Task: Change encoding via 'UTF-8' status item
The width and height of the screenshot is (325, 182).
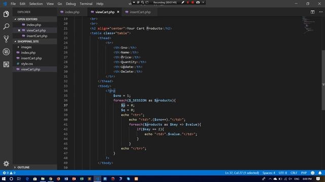Action: click(283, 173)
